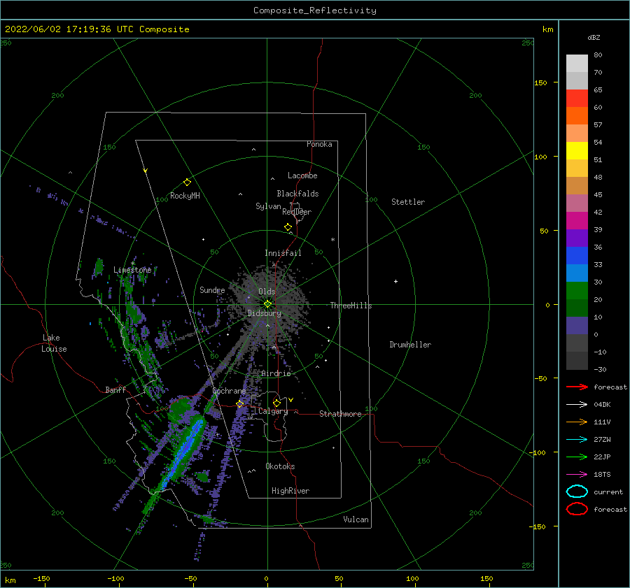Viewport: 630px width, 588px height.
Task: Click the yellow diamond marker below Cochrane
Action: point(240,404)
